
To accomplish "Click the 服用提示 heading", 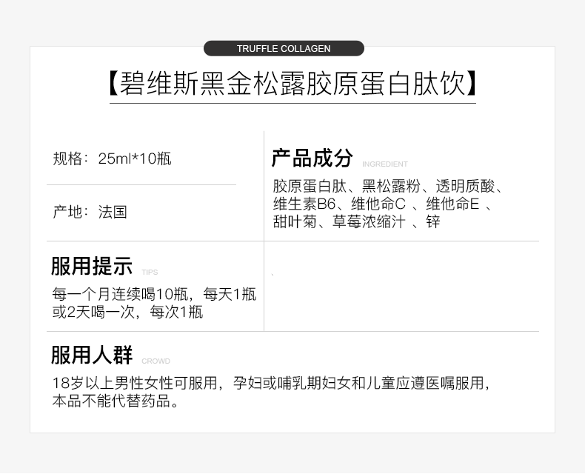I will (92, 266).
